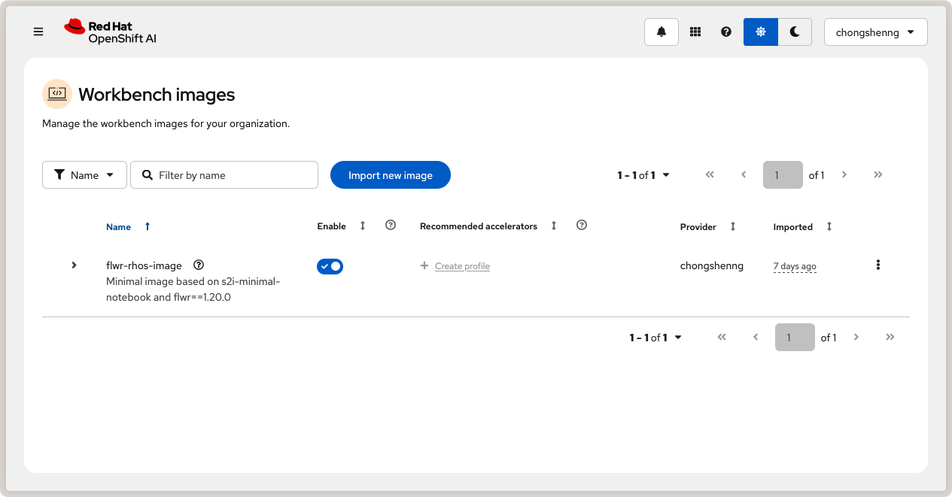Disable the flwr-rhos-image toggle

coord(330,266)
